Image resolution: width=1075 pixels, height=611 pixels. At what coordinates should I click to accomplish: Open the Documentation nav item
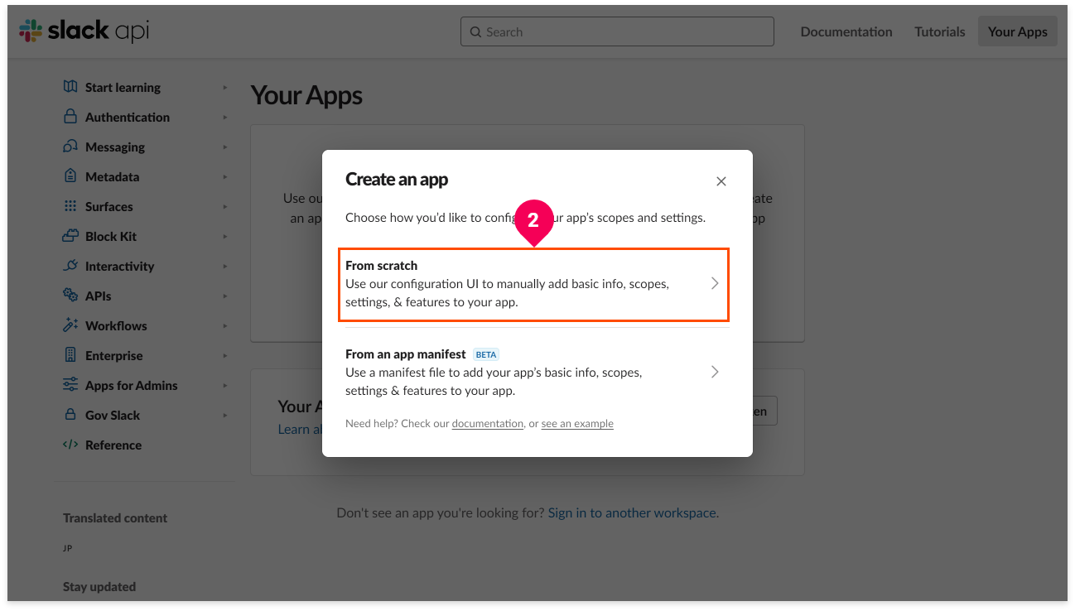point(846,31)
